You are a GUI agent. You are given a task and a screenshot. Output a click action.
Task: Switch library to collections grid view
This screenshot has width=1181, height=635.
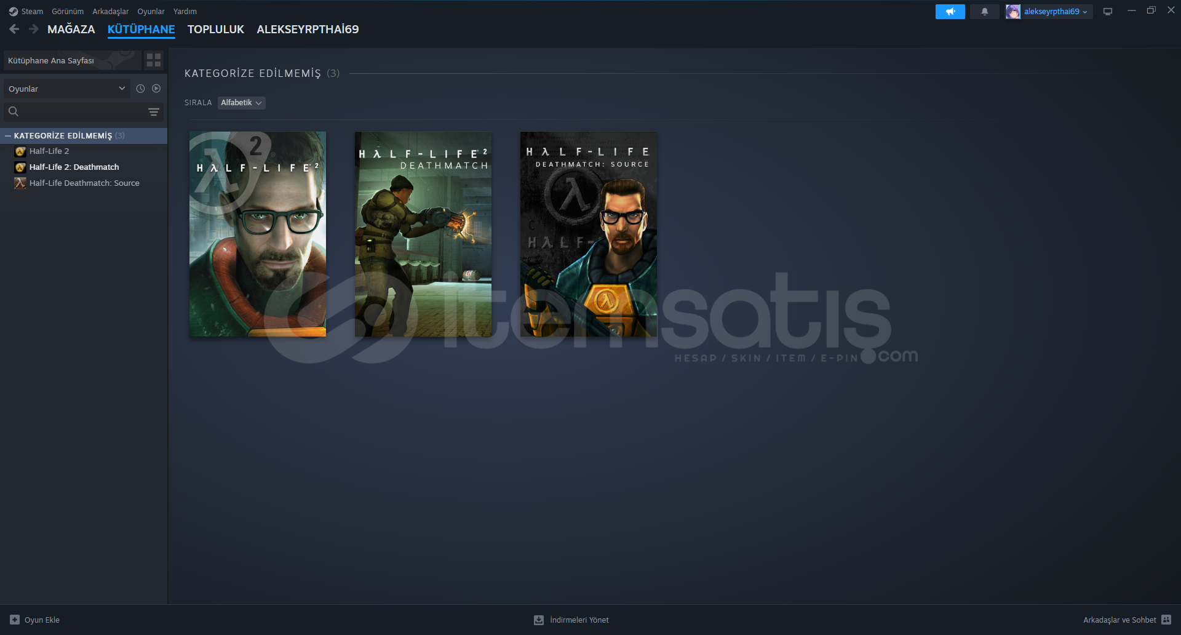(154, 60)
